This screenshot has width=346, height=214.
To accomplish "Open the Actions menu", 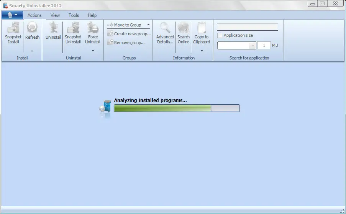I will tap(34, 15).
